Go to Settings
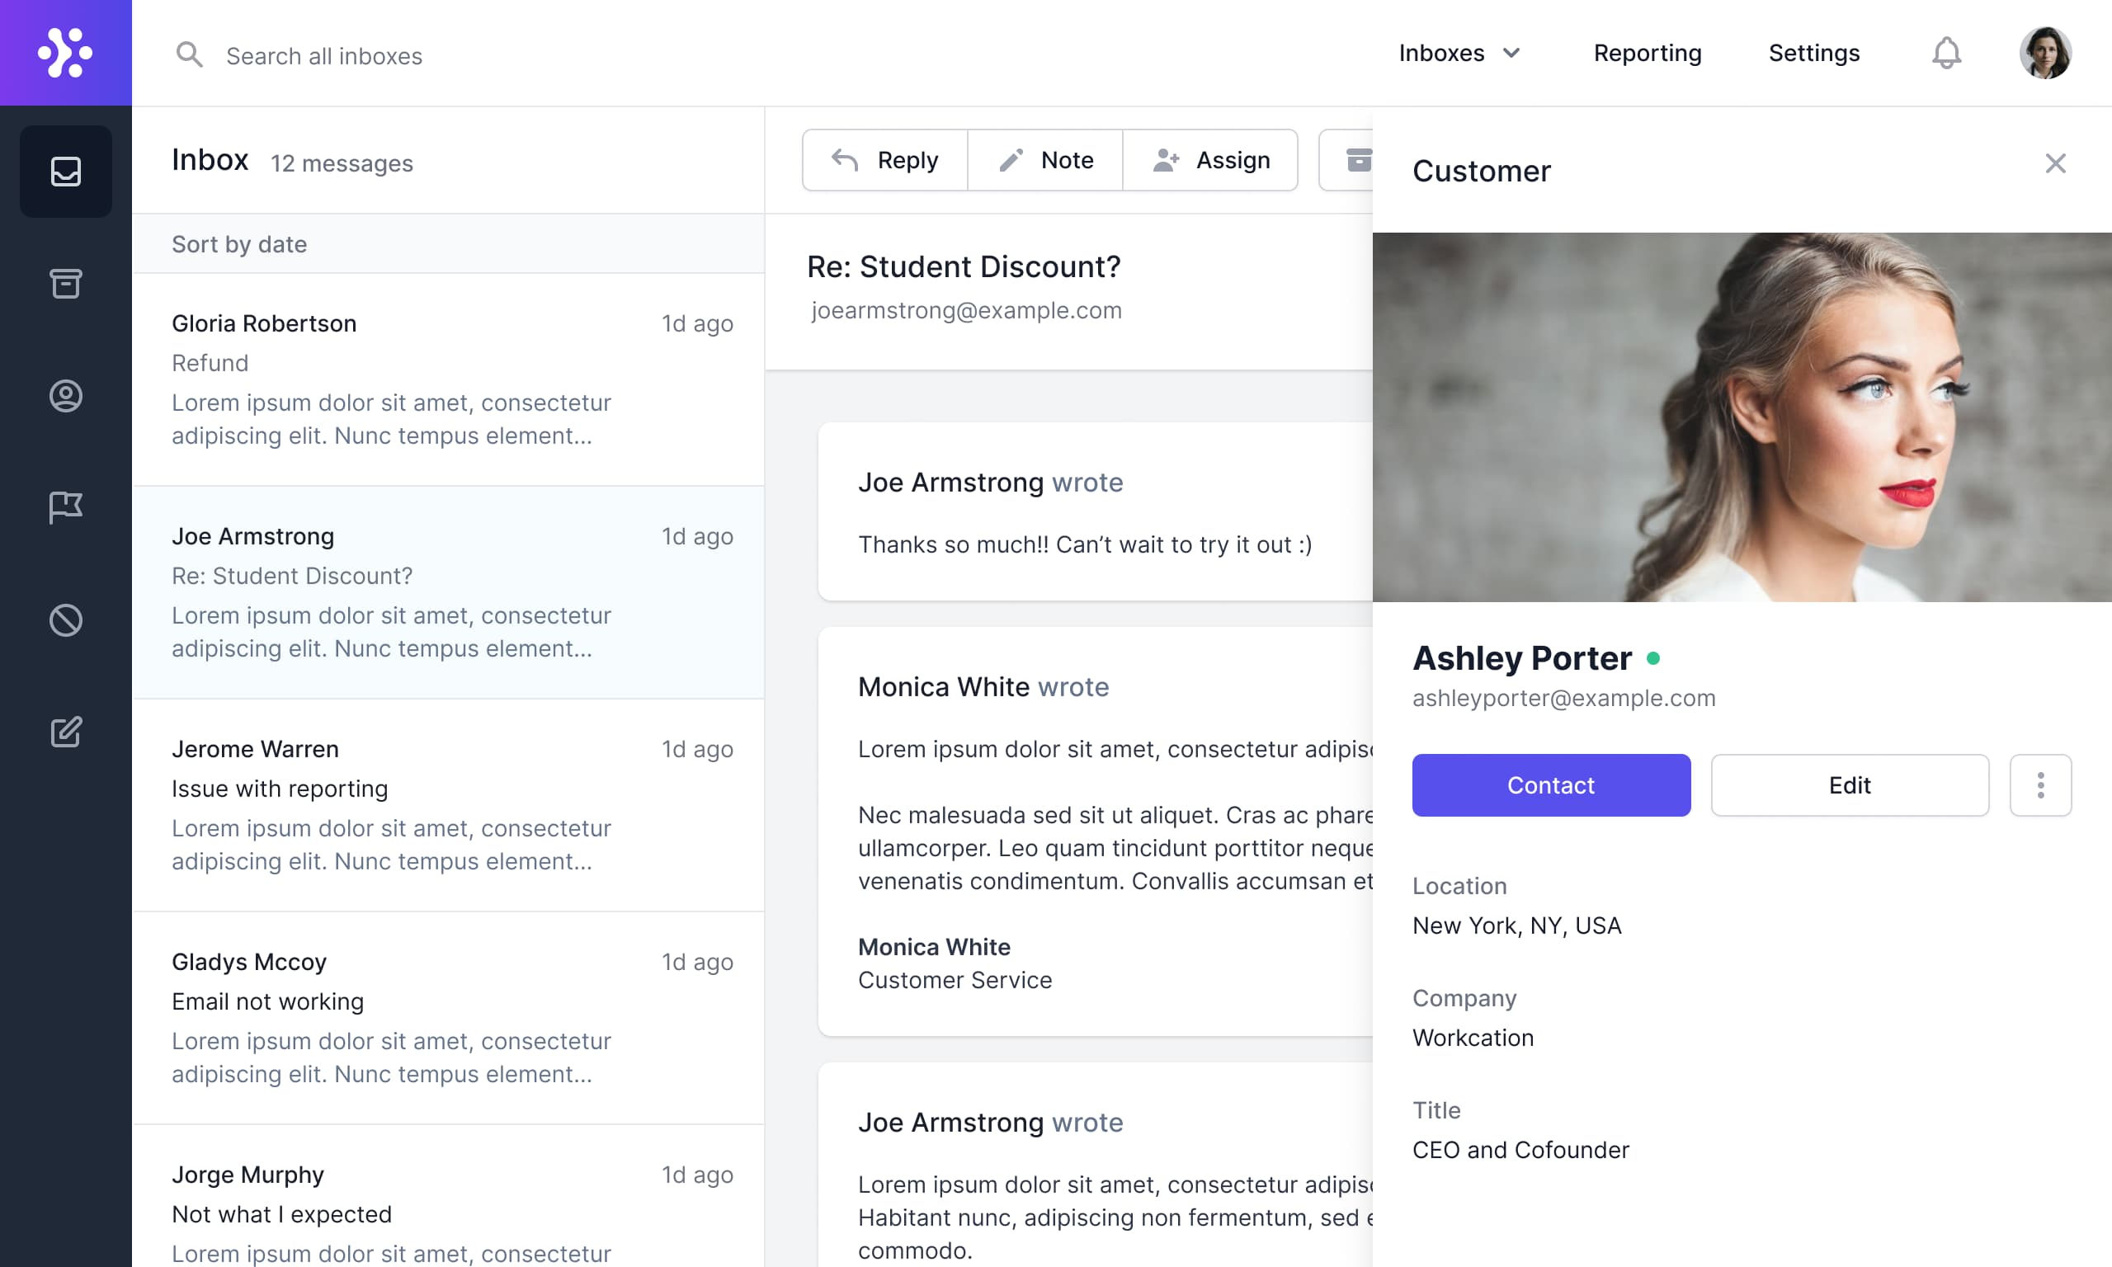The width and height of the screenshot is (2112, 1267). 1814,53
